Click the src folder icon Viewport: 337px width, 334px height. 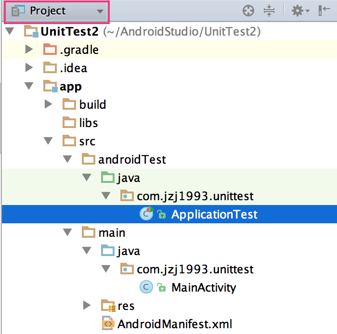tap(69, 141)
